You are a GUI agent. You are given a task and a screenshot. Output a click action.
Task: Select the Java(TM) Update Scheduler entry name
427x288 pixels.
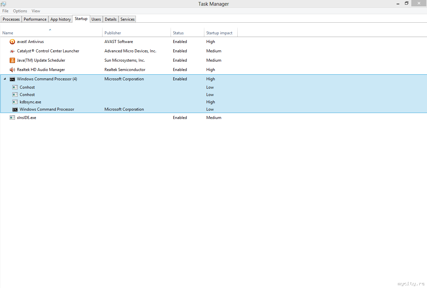point(41,60)
